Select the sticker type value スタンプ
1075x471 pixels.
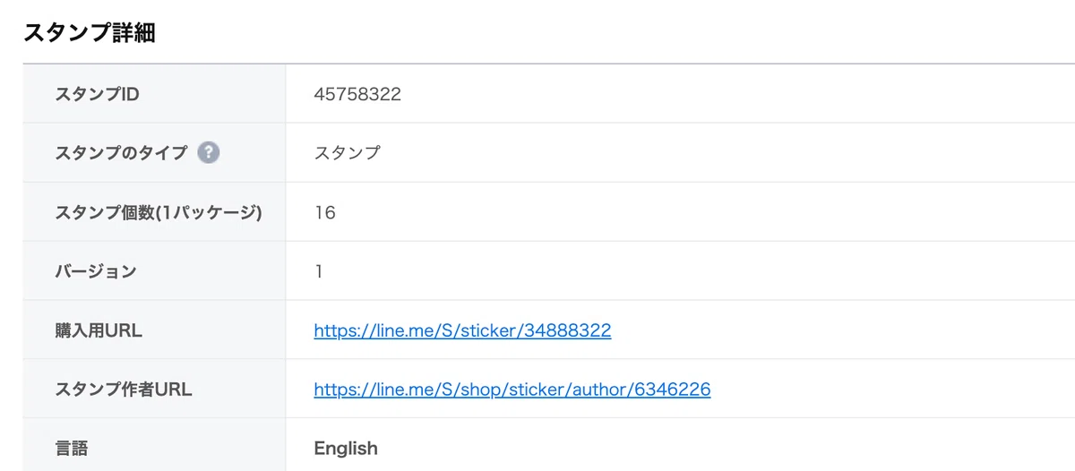tap(348, 153)
